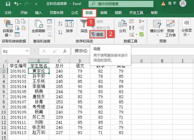The image size is (194, 140).
Task: Select column C header
Action: tap(59, 61)
